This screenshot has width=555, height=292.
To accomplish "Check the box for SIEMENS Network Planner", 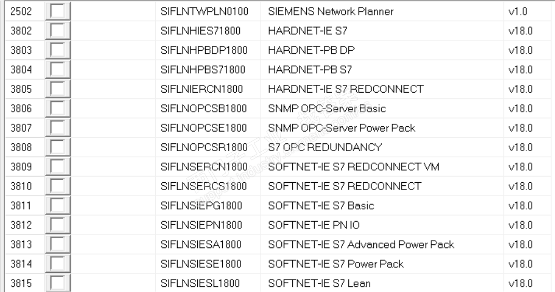I will 58,11.
